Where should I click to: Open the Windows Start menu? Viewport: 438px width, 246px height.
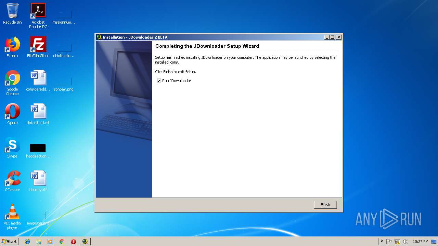point(9,241)
